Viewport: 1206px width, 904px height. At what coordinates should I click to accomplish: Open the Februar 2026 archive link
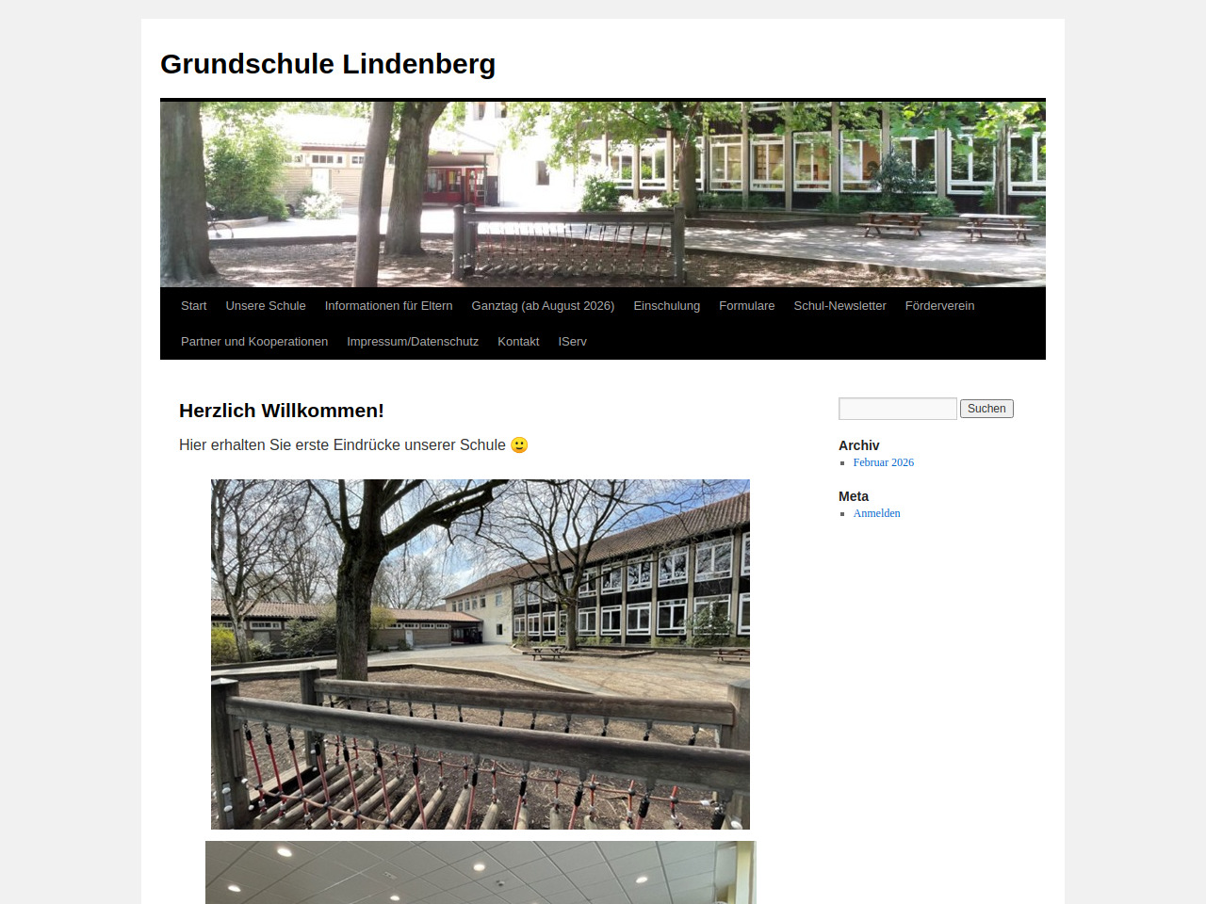point(884,462)
